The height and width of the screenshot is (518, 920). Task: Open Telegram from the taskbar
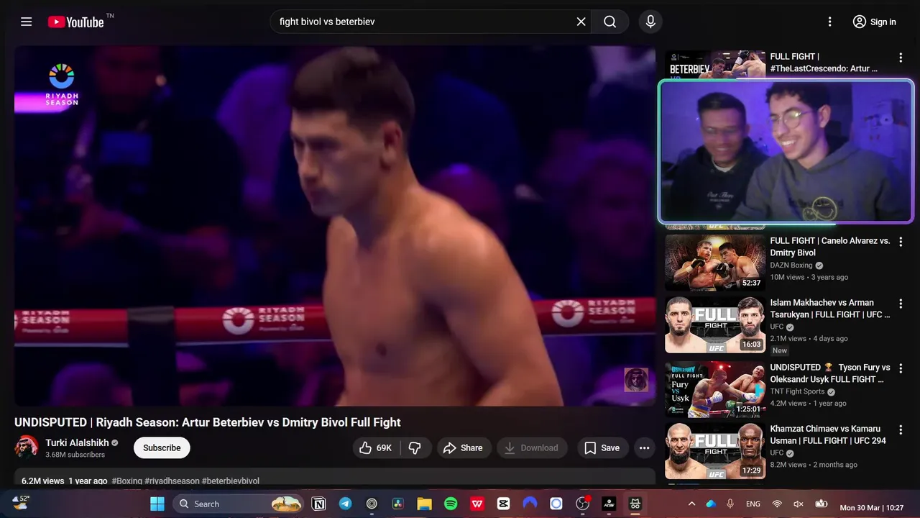(345, 504)
